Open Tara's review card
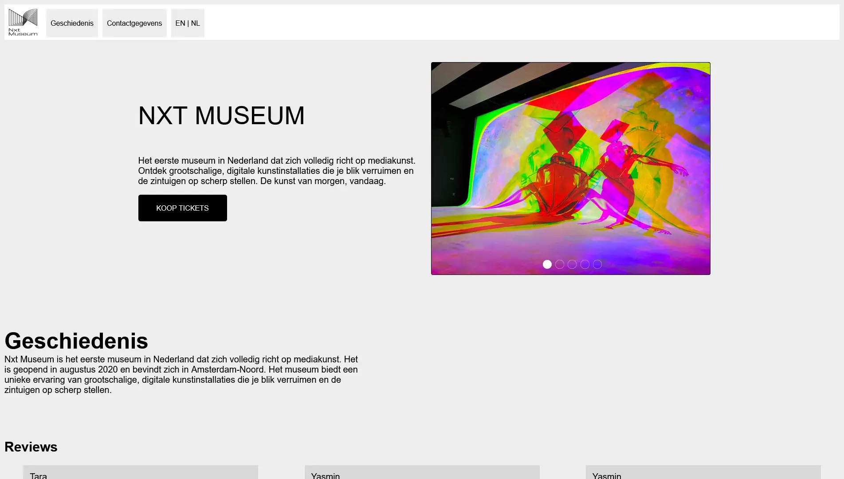This screenshot has width=844, height=479. pyautogui.click(x=140, y=473)
